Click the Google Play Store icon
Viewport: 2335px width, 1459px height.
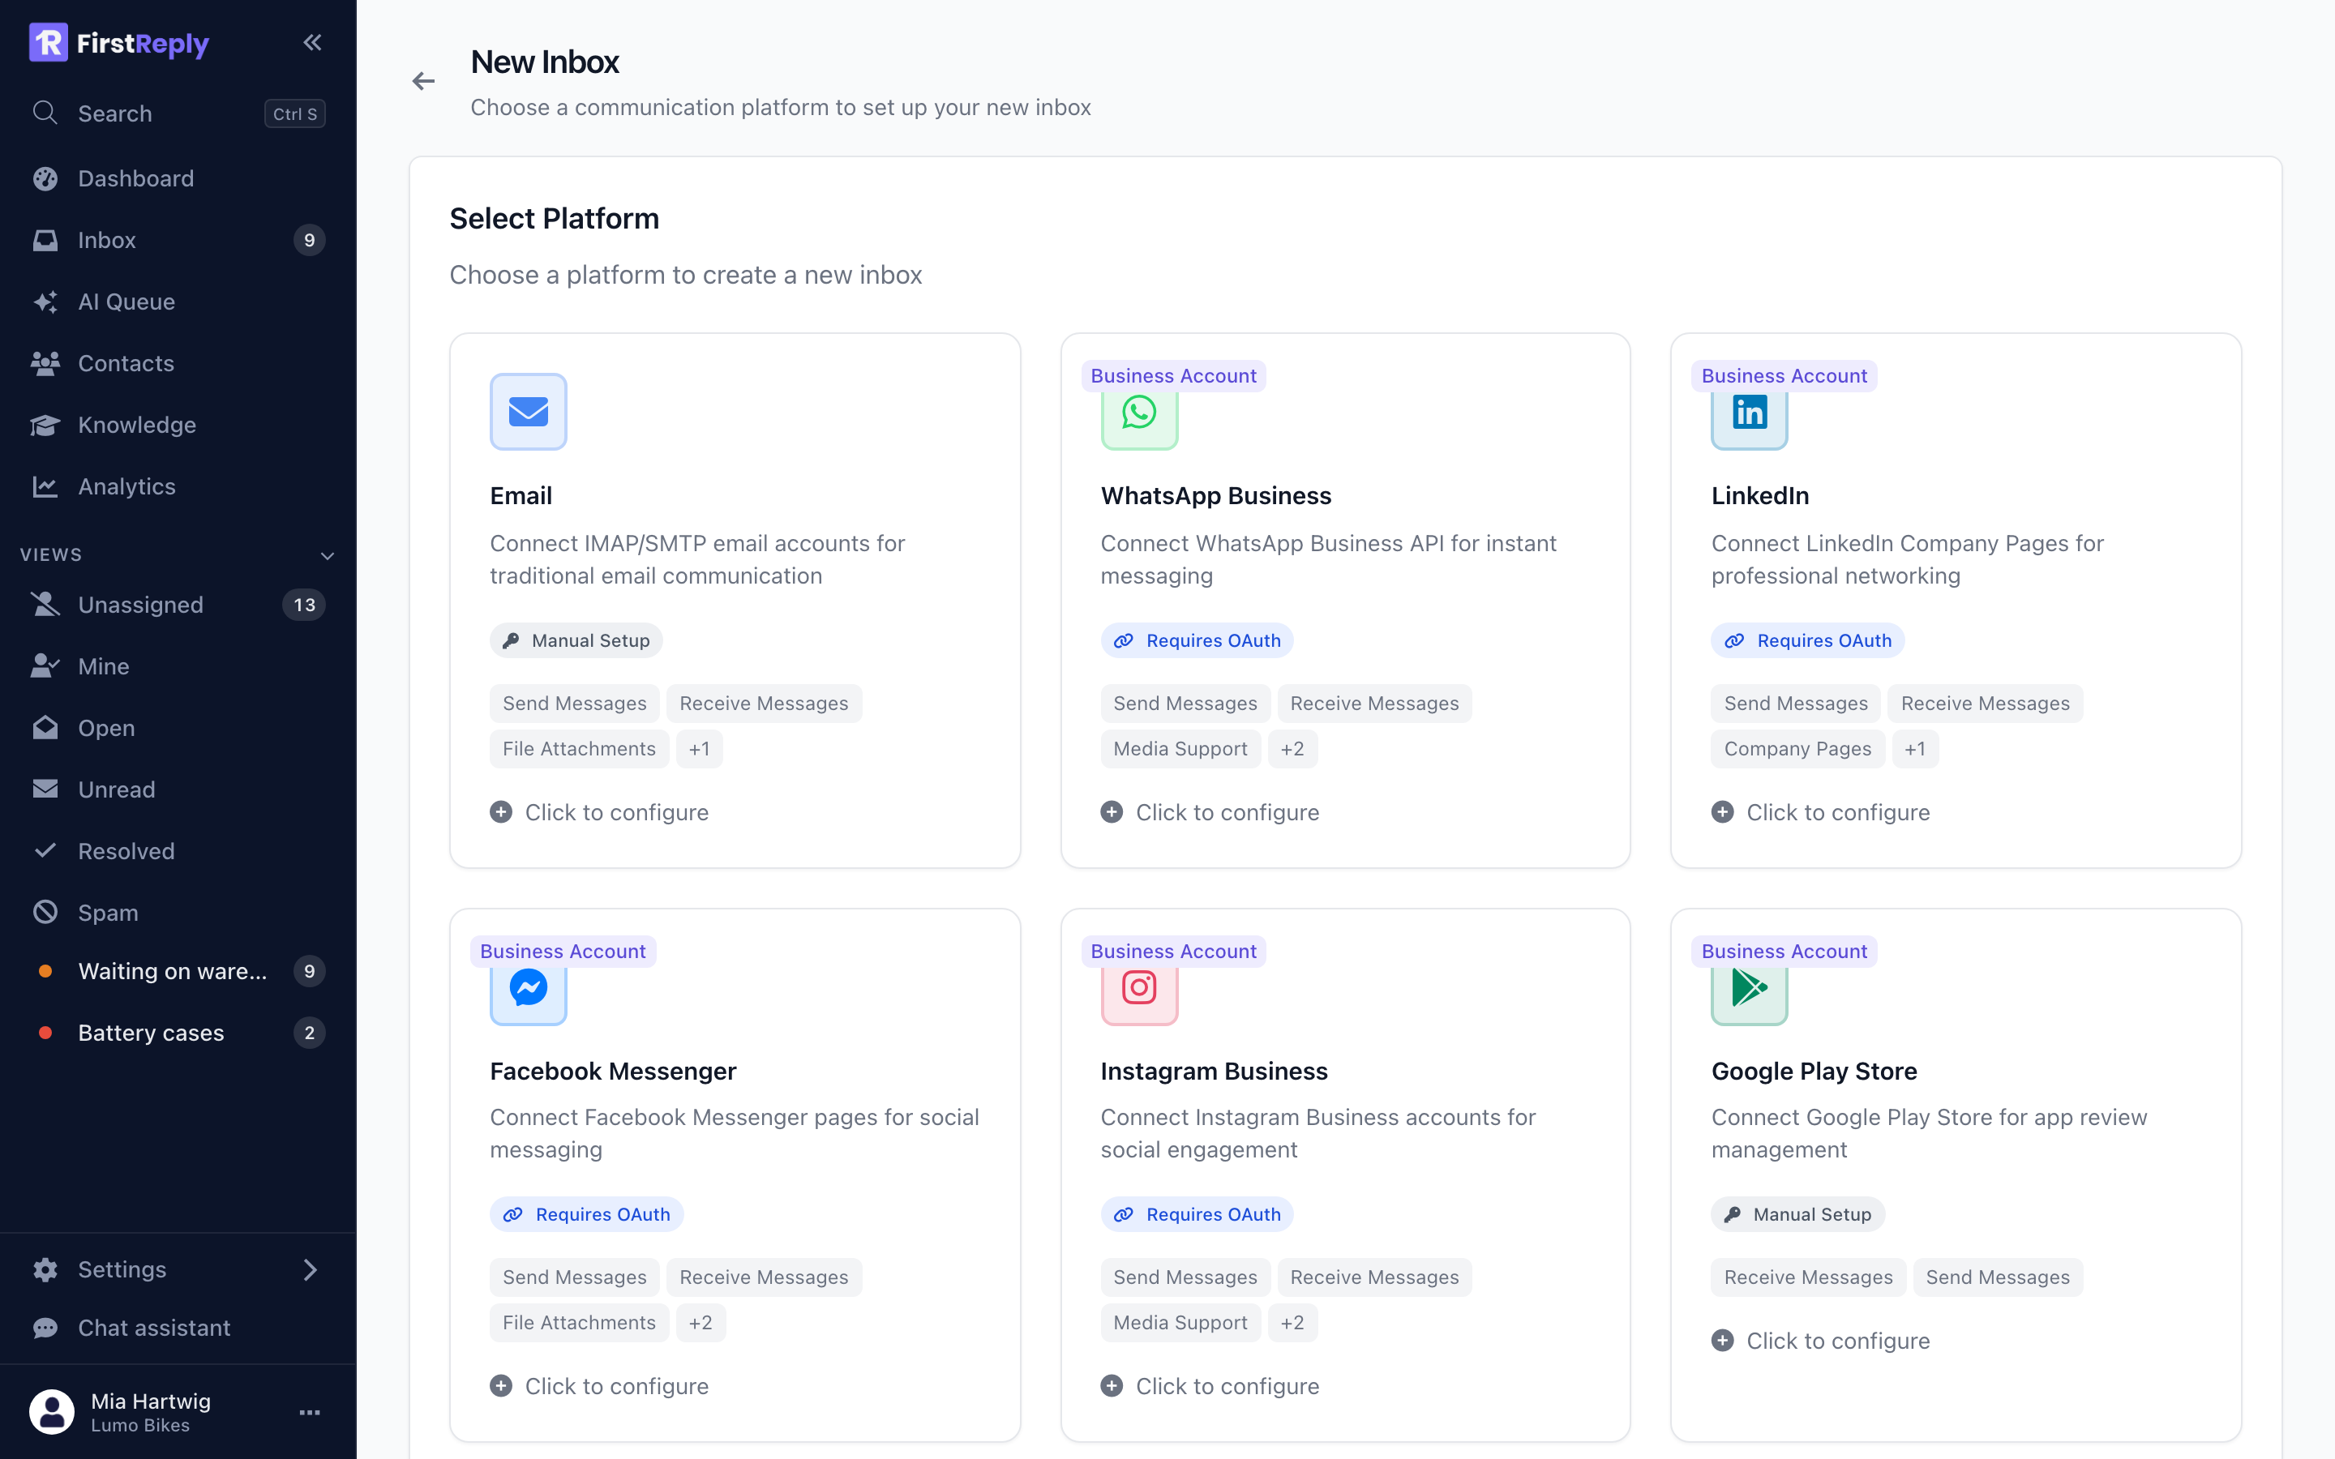coord(1750,987)
